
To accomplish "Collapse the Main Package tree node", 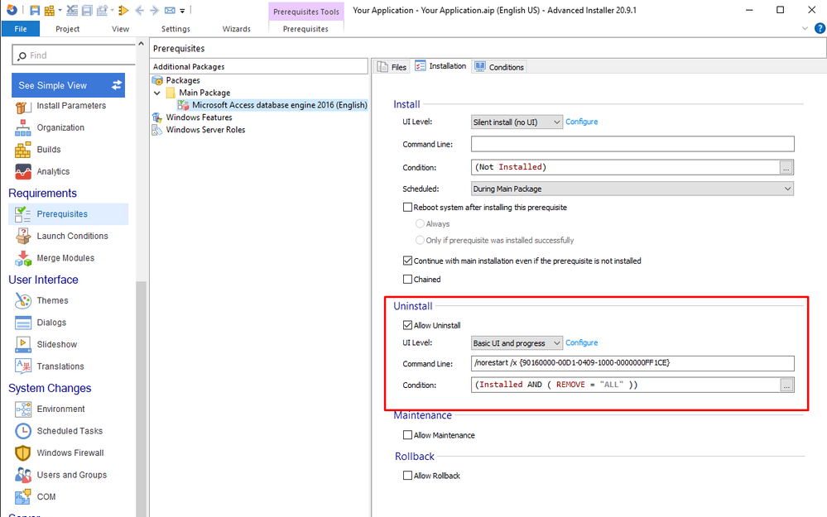I will [156, 93].
